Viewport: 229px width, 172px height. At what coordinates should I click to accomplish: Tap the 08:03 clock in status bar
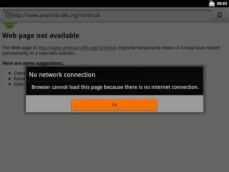pos(222,3)
